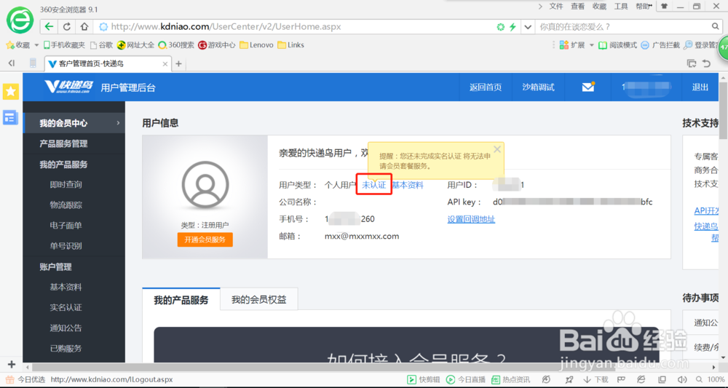Toggle the speaker mute icon in status bar

[x=682, y=380]
